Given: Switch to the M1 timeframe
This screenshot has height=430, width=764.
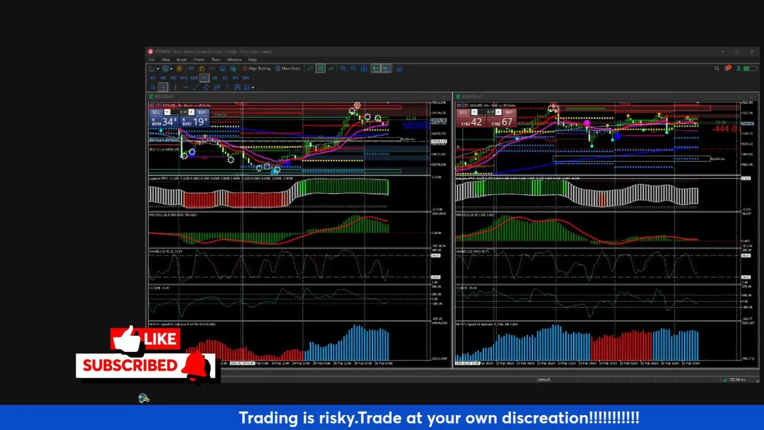Looking at the screenshot, I should 153,78.
